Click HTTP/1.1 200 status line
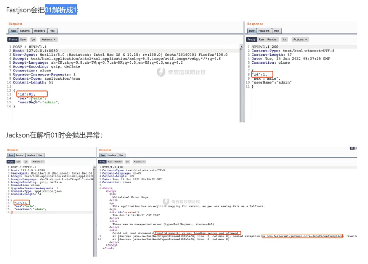Image resolution: width=368 pixels, height=264 pixels. 265,47
